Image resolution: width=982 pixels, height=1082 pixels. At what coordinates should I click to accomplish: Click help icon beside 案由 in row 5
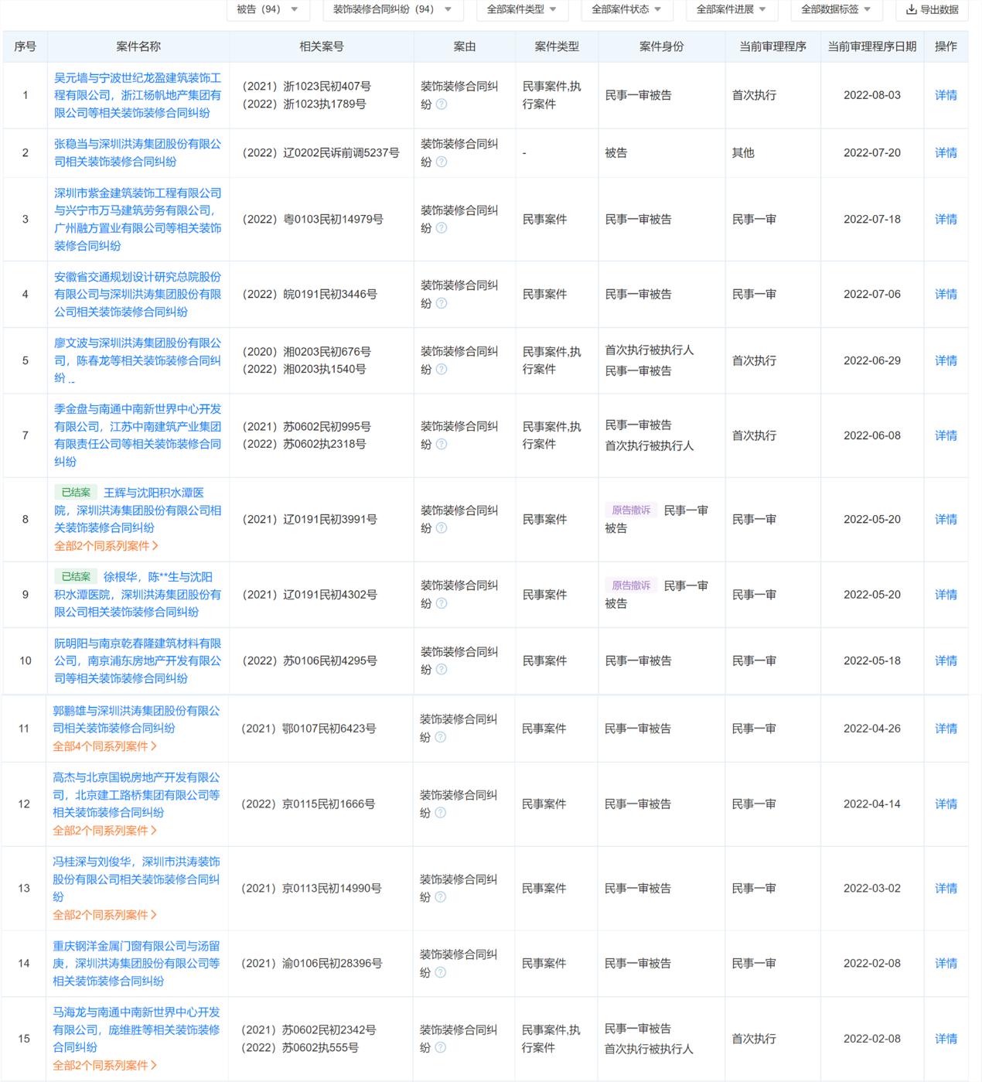click(x=442, y=370)
